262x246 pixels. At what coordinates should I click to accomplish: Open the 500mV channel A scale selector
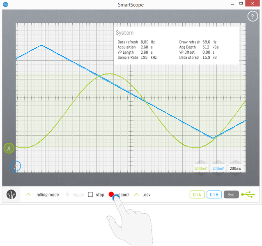click(x=201, y=169)
